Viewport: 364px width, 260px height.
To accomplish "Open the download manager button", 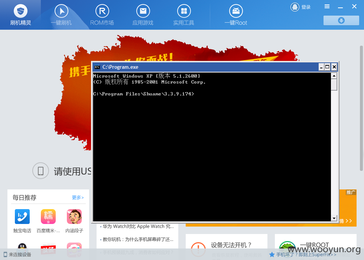I will pyautogui.click(x=341, y=20).
